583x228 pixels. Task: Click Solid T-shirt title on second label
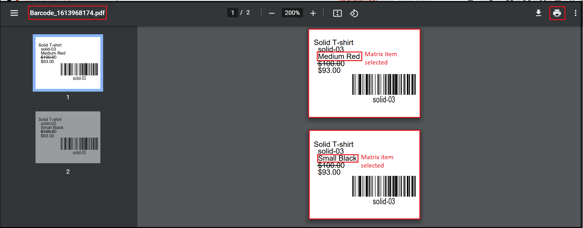coord(333,144)
